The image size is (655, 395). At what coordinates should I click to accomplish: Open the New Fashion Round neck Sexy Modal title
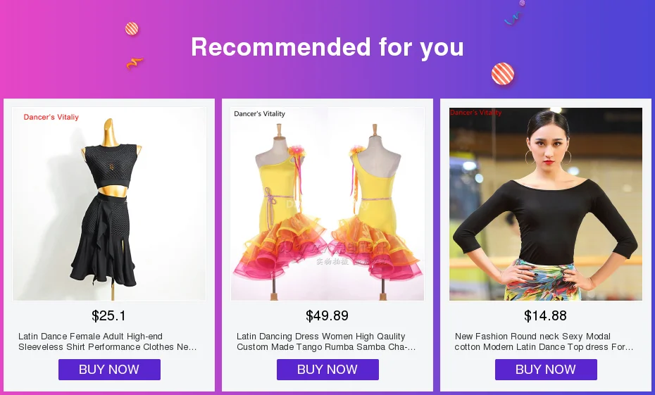point(544,341)
